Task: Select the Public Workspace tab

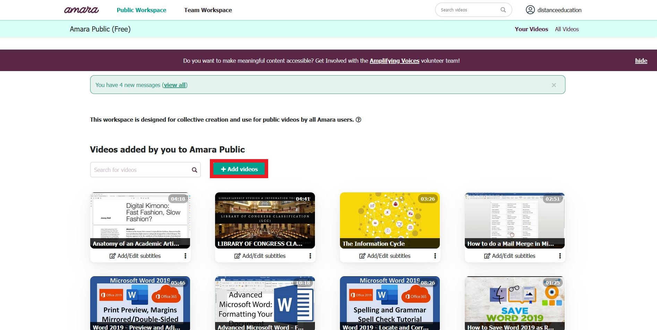Action: (x=141, y=10)
